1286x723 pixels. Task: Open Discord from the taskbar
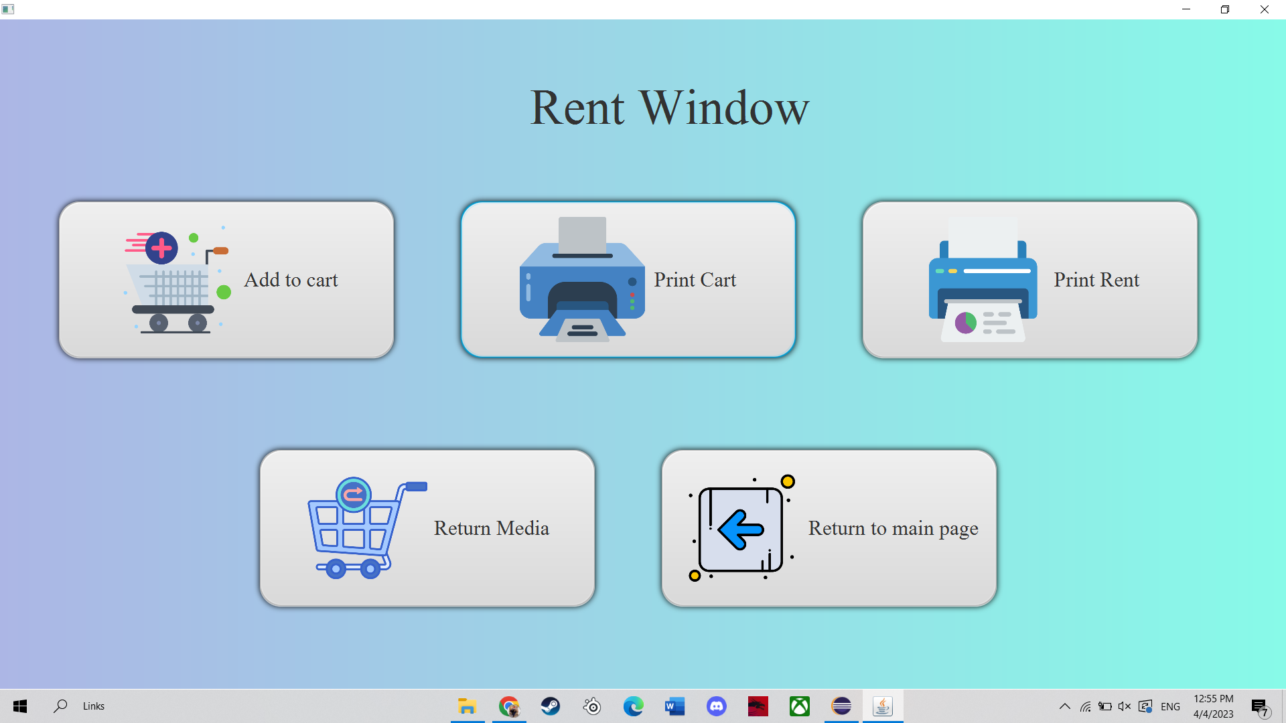(717, 706)
